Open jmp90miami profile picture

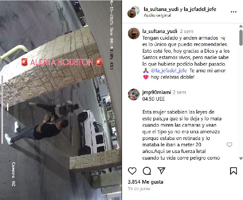(x=134, y=95)
